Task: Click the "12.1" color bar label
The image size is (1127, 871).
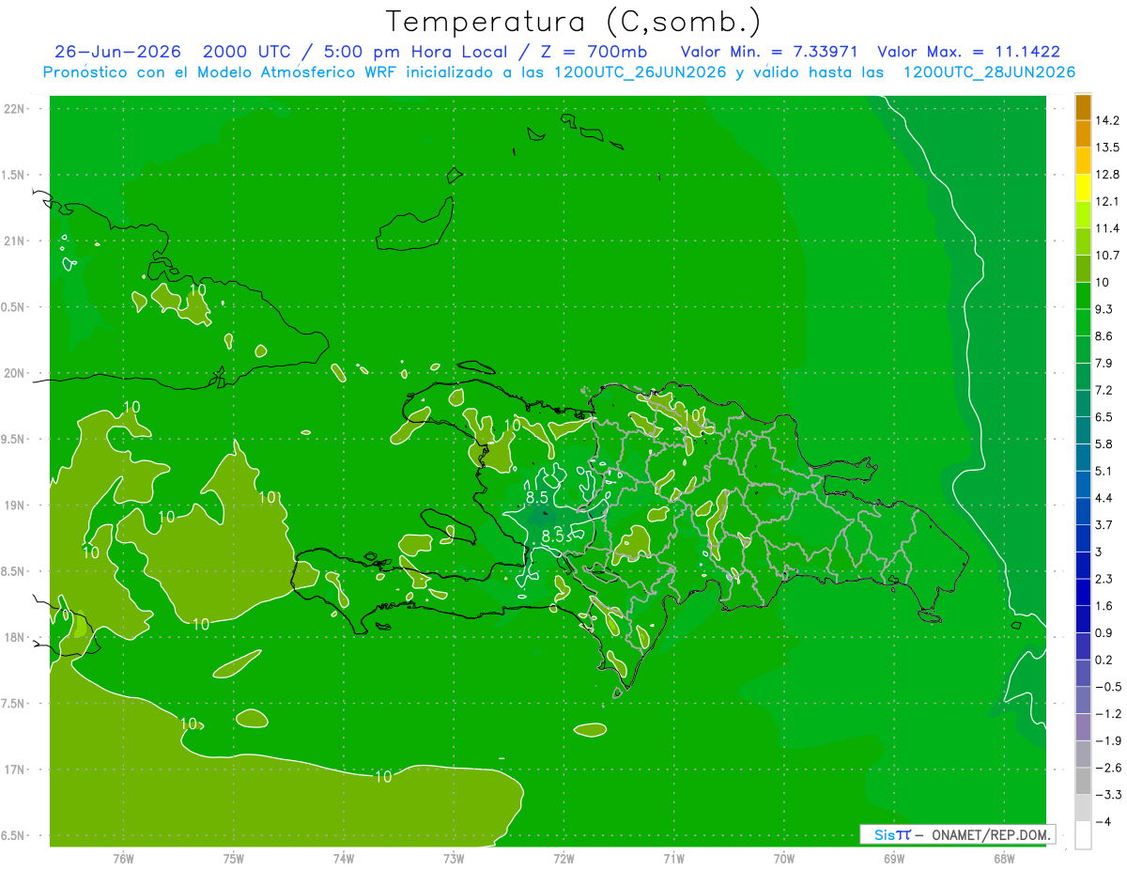Action: [1107, 201]
